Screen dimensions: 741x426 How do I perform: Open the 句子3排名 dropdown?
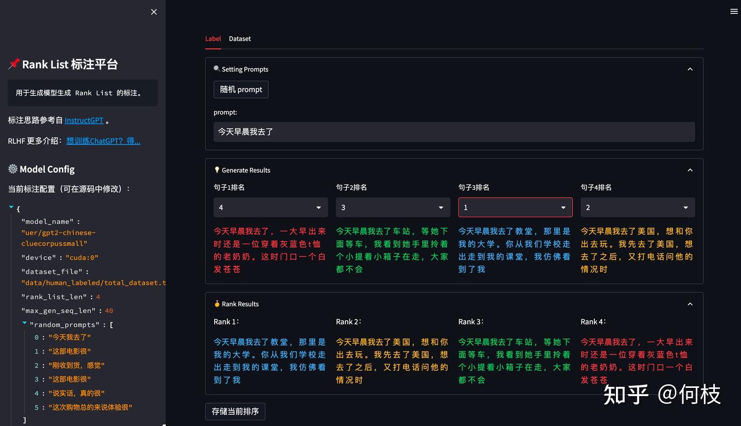[x=515, y=208]
